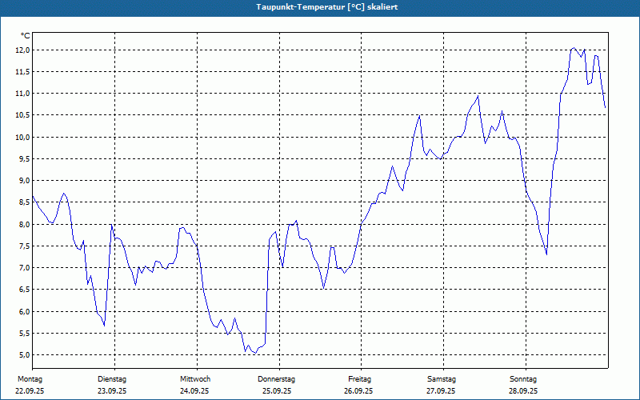
Task: Click the 12,0 y-axis value
Action: point(22,50)
